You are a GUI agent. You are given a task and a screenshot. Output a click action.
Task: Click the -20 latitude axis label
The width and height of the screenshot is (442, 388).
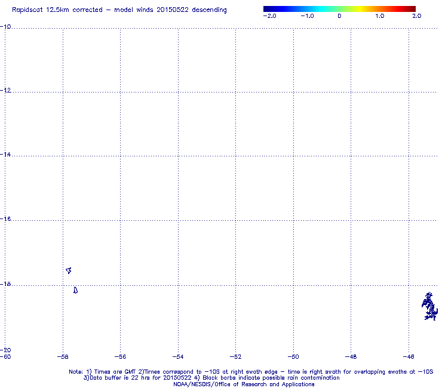(x=5, y=350)
